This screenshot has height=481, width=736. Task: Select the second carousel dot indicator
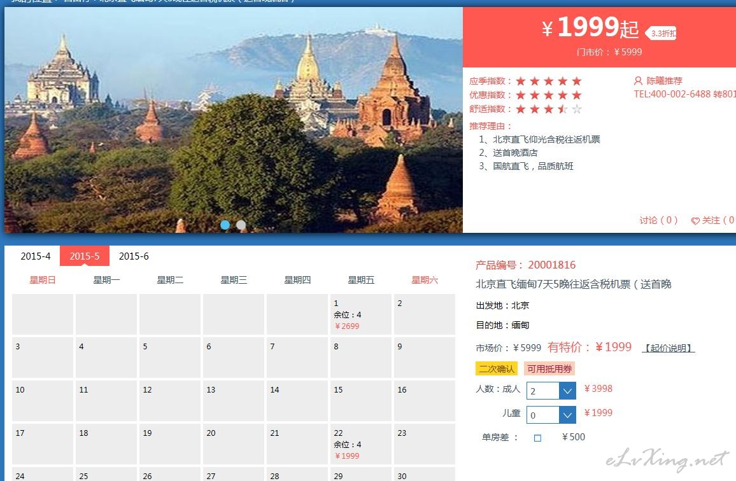(241, 225)
